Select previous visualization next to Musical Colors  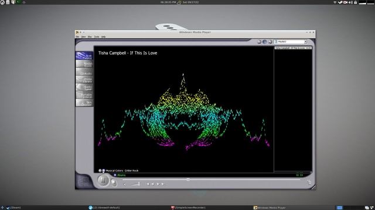pyautogui.click(x=100, y=170)
